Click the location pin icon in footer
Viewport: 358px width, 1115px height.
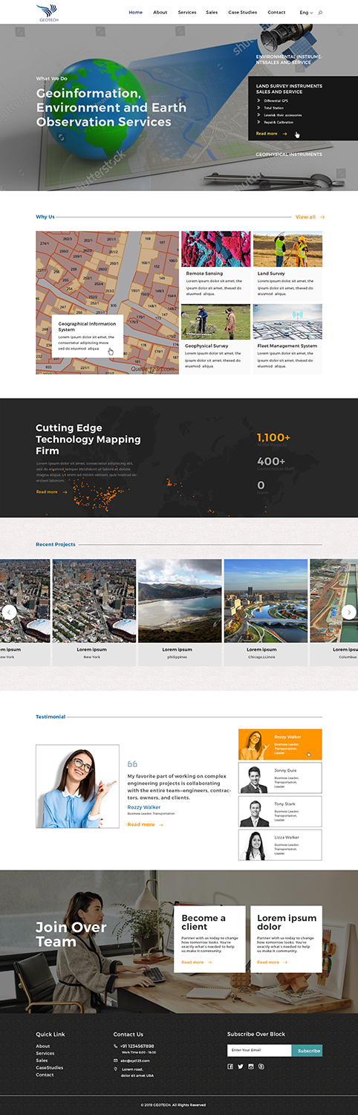[x=116, y=1070]
